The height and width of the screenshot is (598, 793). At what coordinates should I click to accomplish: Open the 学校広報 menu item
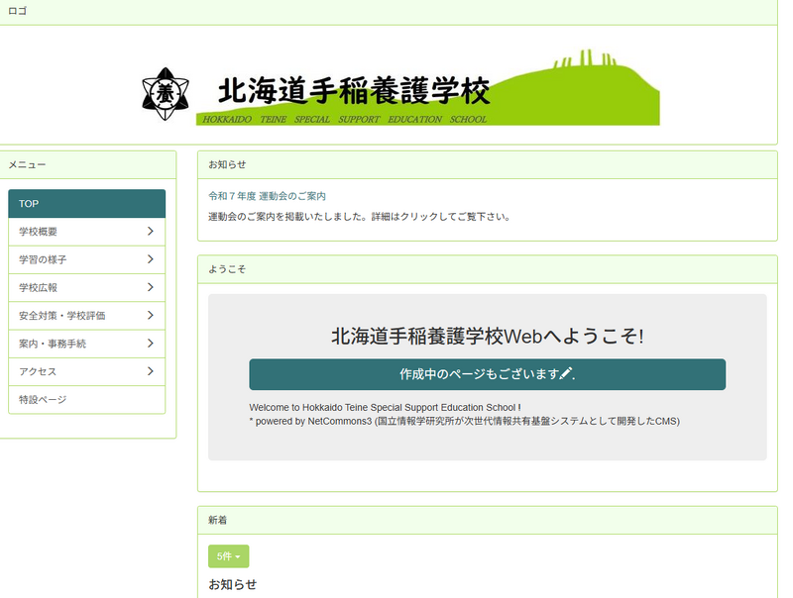click(87, 288)
